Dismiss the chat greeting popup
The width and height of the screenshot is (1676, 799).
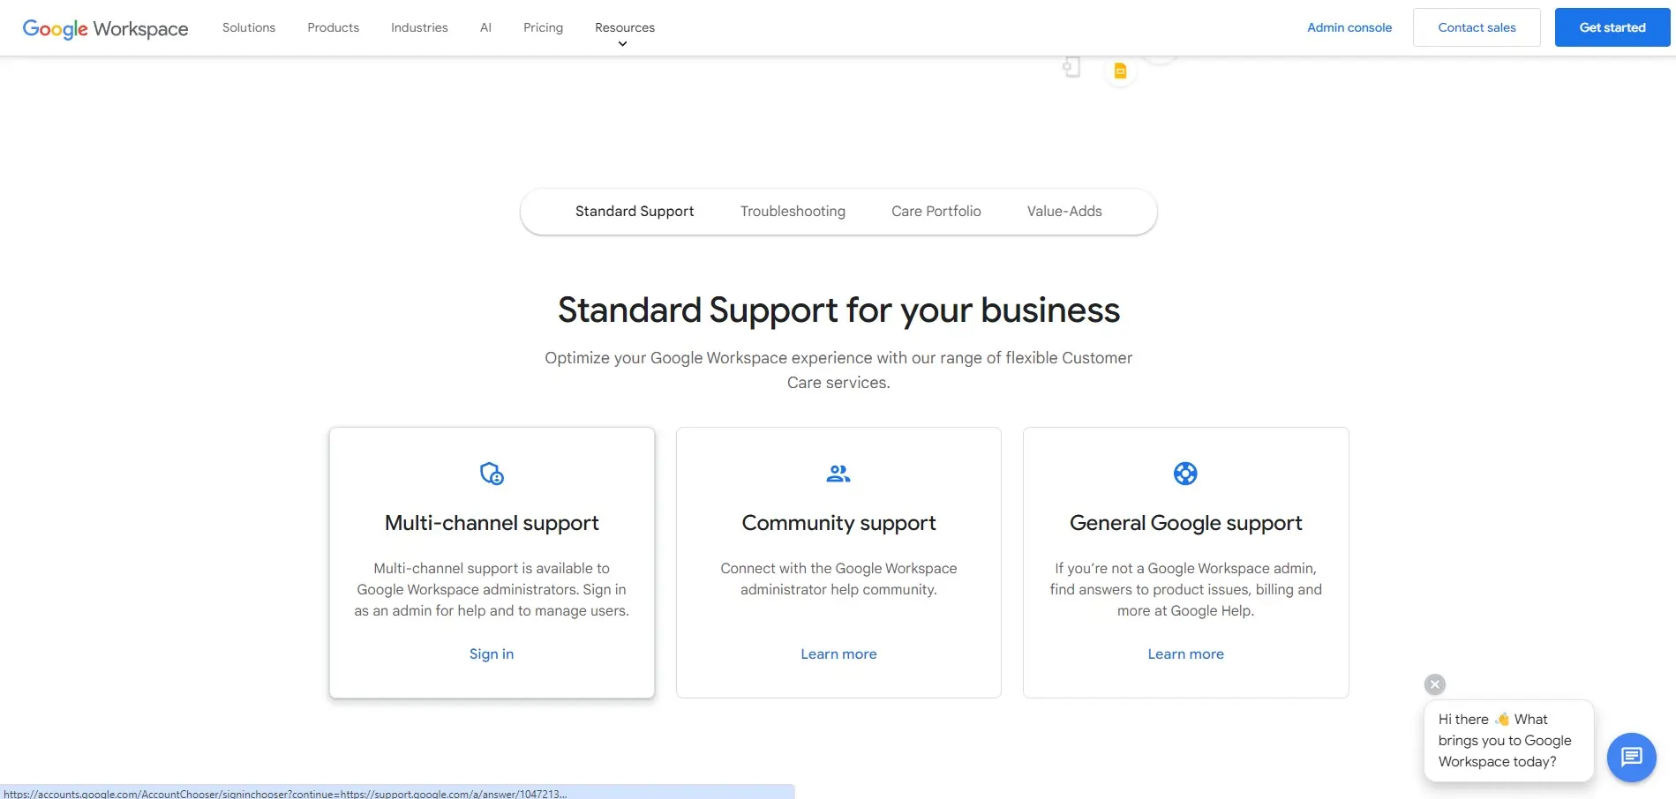pyautogui.click(x=1435, y=684)
